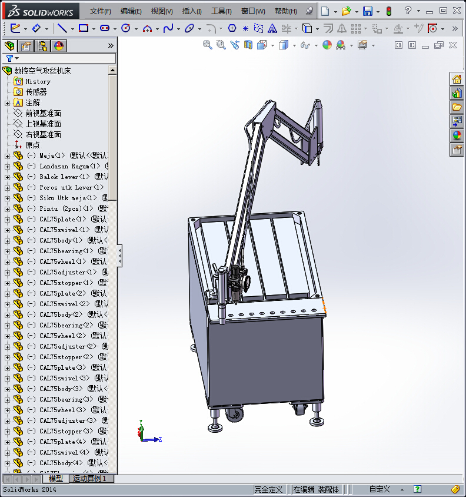Select the Rectangle sketch tool
466x497 pixels.
point(84,28)
